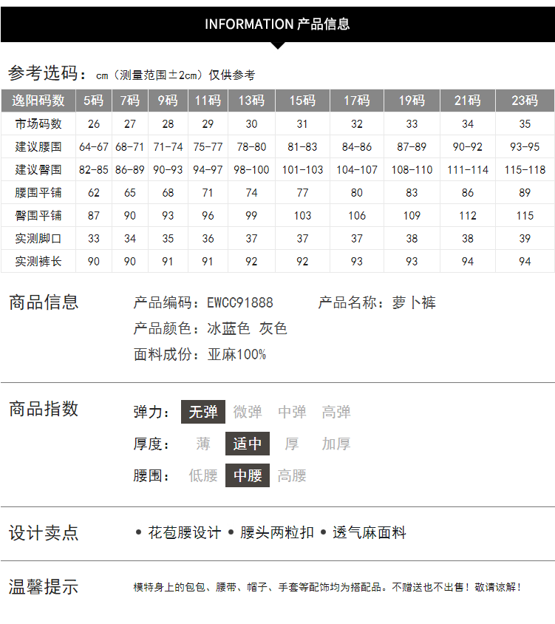Click the 参考选码 heading
555x624 pixels.
(x=47, y=73)
